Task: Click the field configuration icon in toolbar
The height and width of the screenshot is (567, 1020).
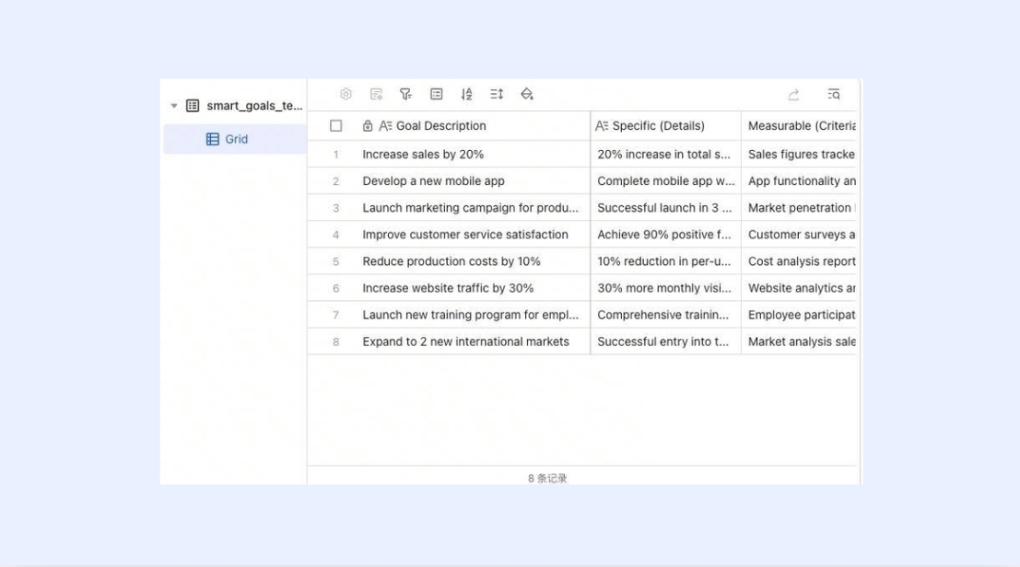Action: (376, 94)
